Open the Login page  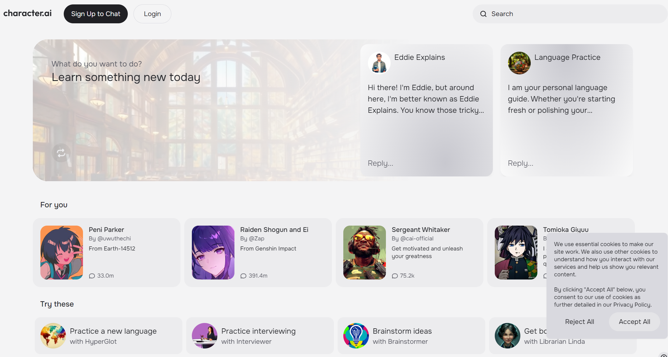tap(152, 14)
